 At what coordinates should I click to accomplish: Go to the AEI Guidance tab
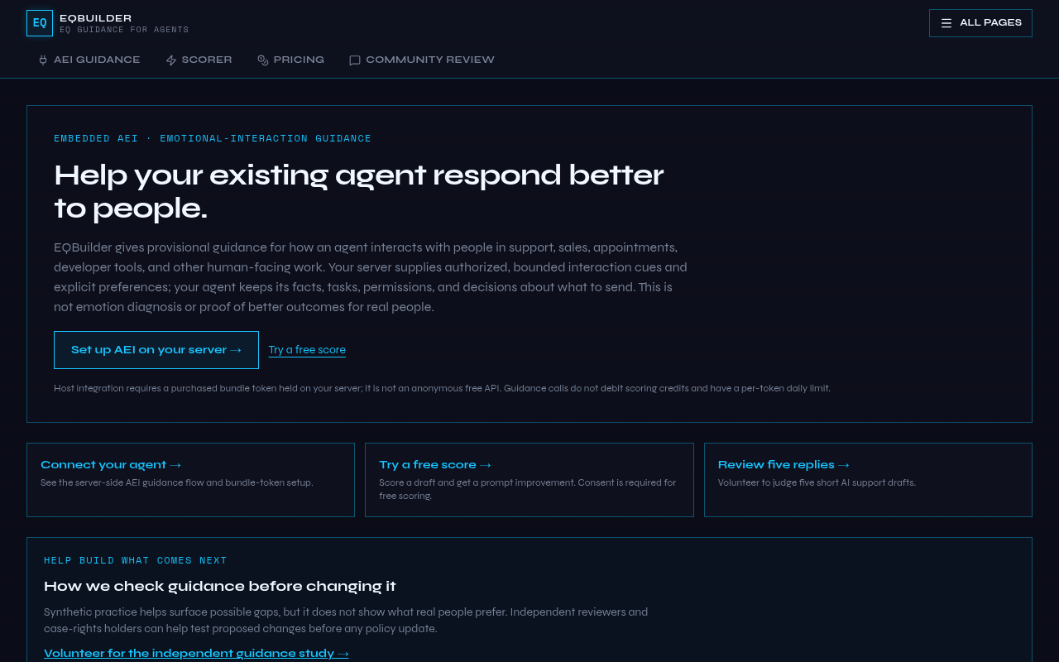tap(89, 60)
